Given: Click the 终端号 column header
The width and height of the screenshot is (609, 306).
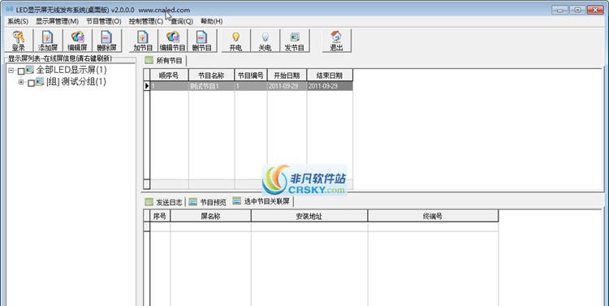Looking at the screenshot, I should click(433, 216).
